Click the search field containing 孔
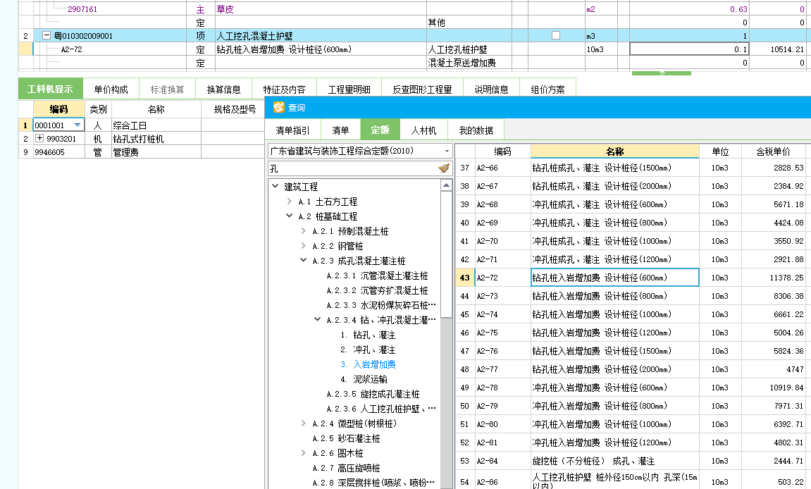This screenshot has height=489, width=811. click(353, 168)
